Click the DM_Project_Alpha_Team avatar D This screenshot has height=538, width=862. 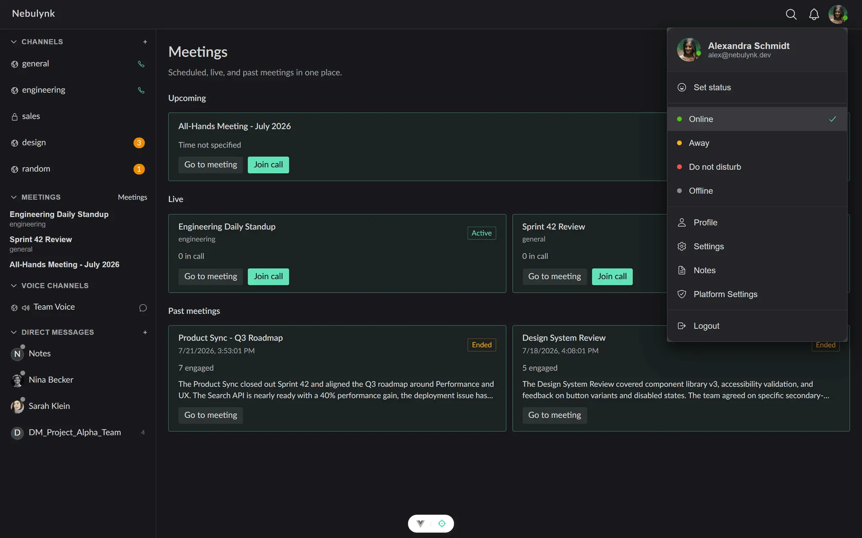17,433
